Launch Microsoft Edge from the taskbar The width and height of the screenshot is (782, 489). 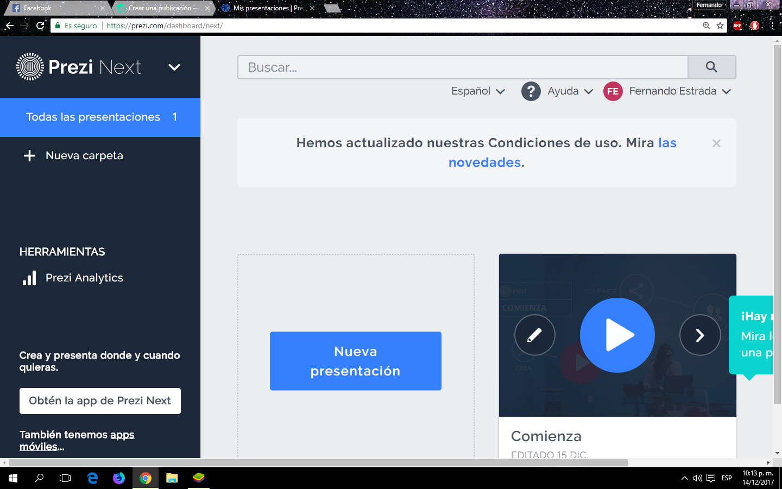[x=92, y=478]
